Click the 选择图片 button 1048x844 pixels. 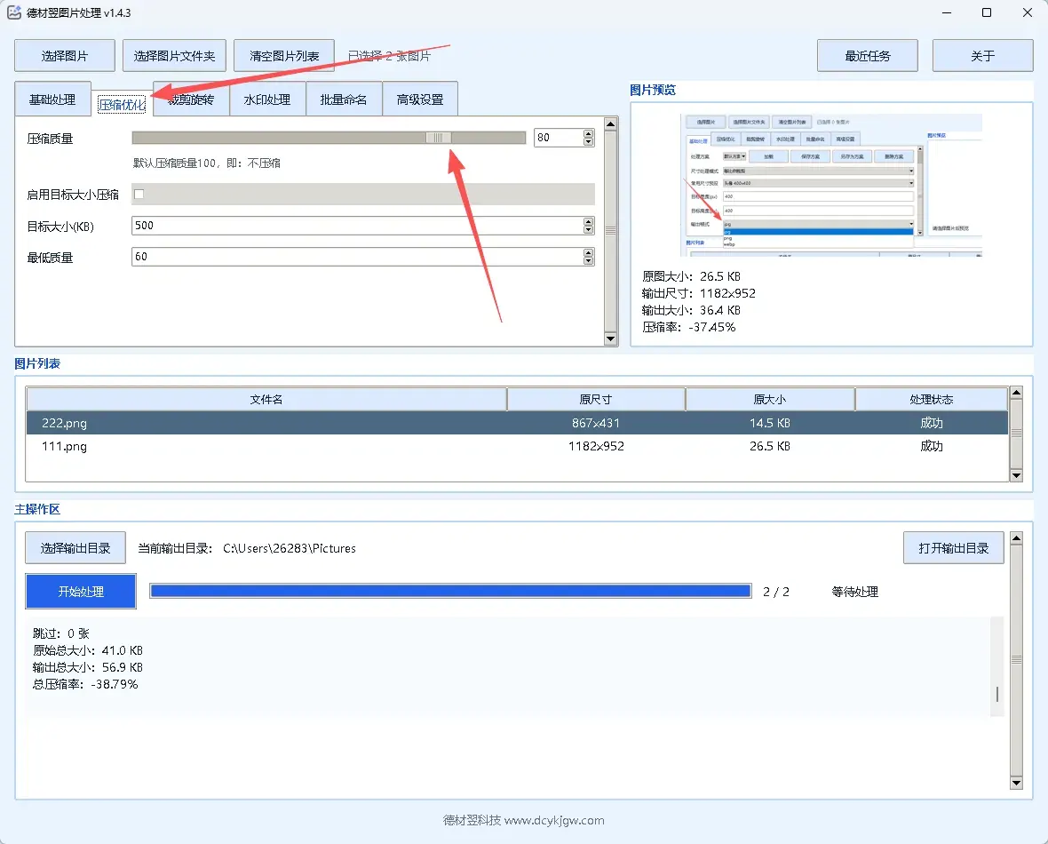(65, 55)
